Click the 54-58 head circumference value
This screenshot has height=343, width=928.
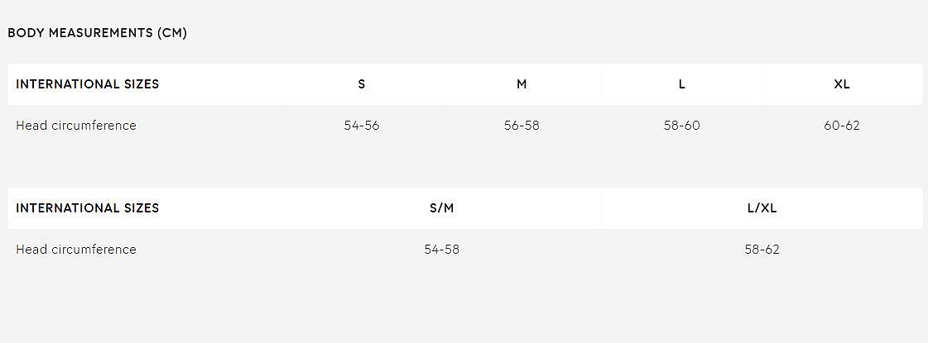(x=442, y=250)
